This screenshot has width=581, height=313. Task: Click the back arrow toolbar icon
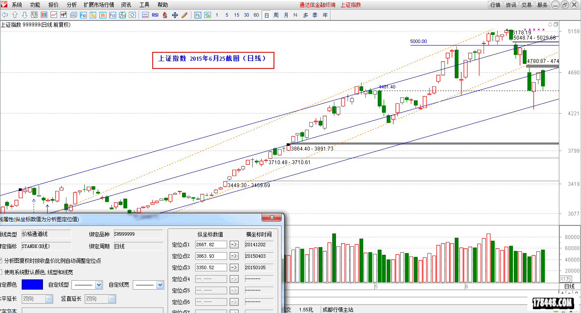pos(5,15)
